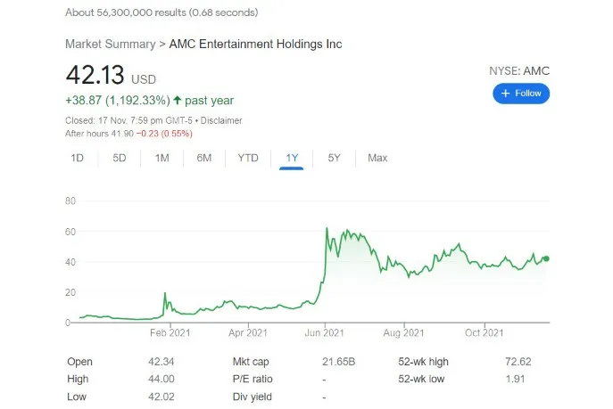Switch to the 5D chart range
613x409 pixels.
[120, 158]
